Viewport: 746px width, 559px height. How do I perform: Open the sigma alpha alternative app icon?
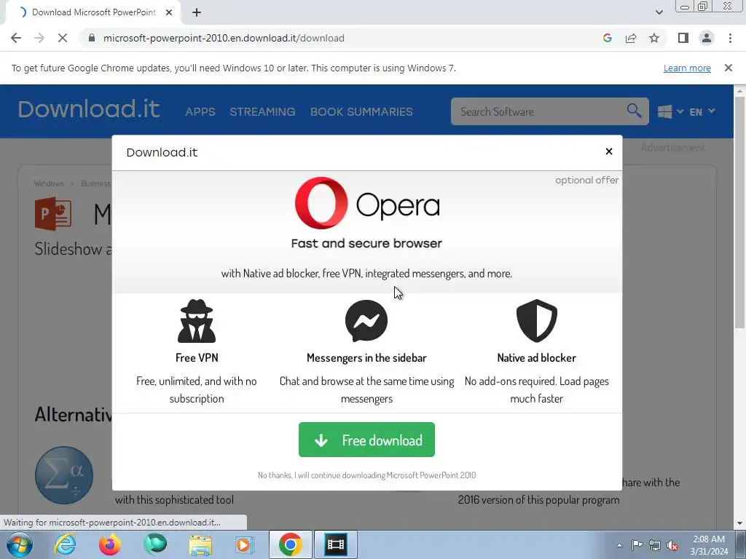pos(64,475)
